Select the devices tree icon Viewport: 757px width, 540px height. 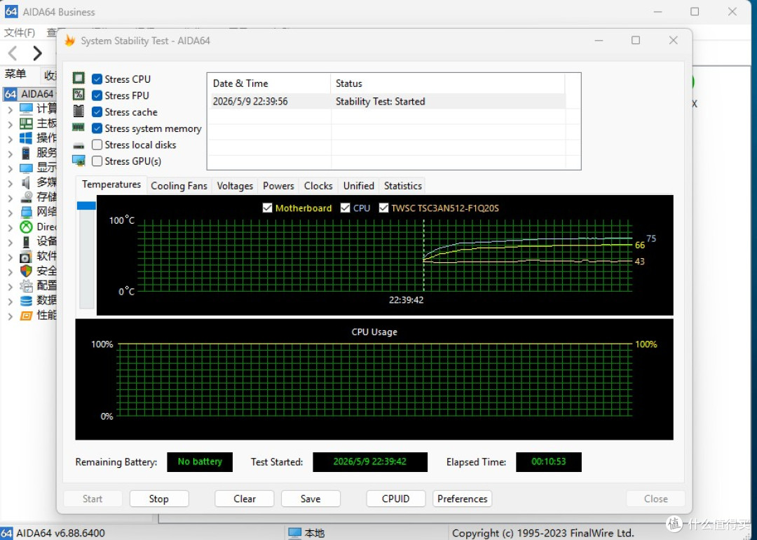click(26, 241)
